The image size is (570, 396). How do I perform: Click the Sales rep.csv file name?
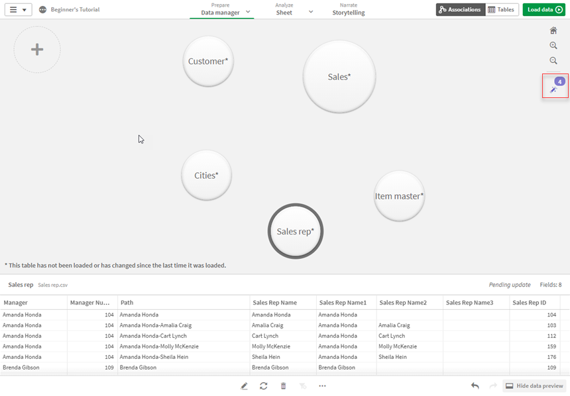point(53,285)
